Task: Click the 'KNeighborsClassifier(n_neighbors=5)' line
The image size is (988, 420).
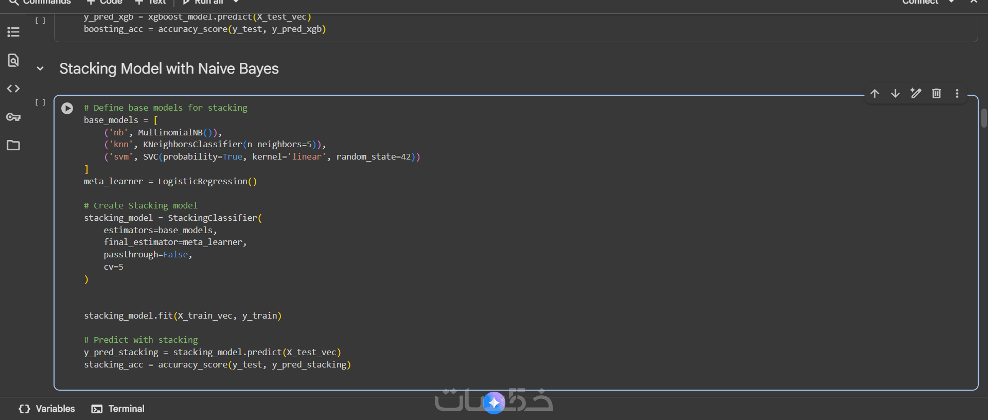Action: point(215,145)
